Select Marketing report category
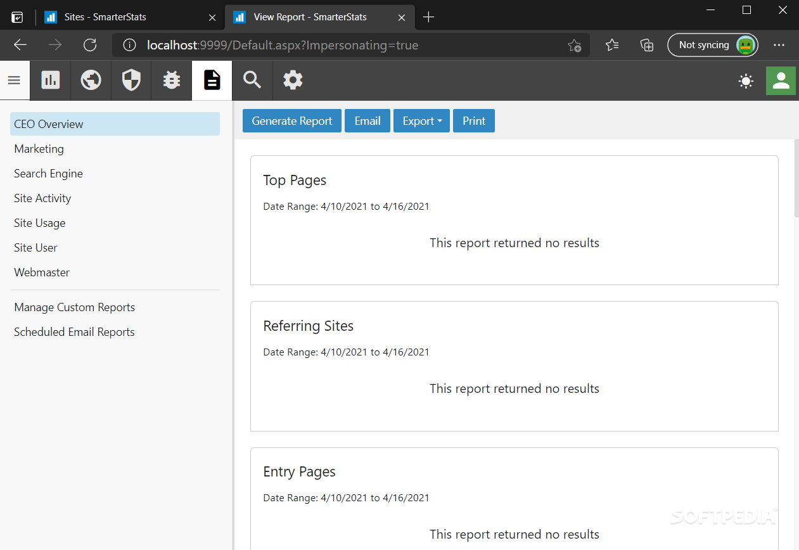The width and height of the screenshot is (799, 550). (115, 149)
